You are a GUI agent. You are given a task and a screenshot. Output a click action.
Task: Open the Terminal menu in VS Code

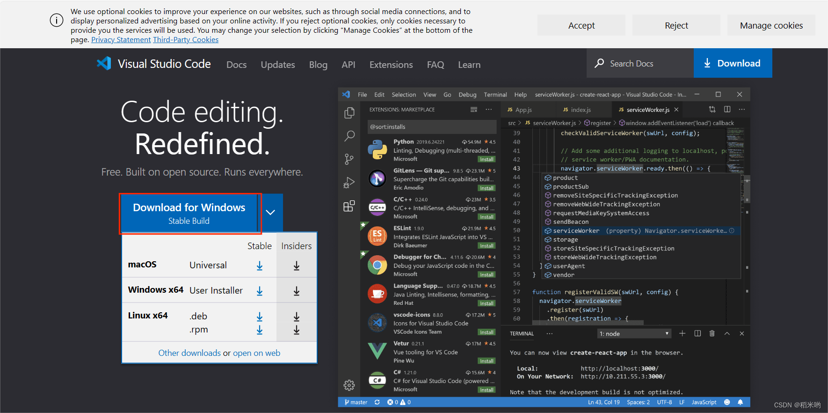pos(495,95)
